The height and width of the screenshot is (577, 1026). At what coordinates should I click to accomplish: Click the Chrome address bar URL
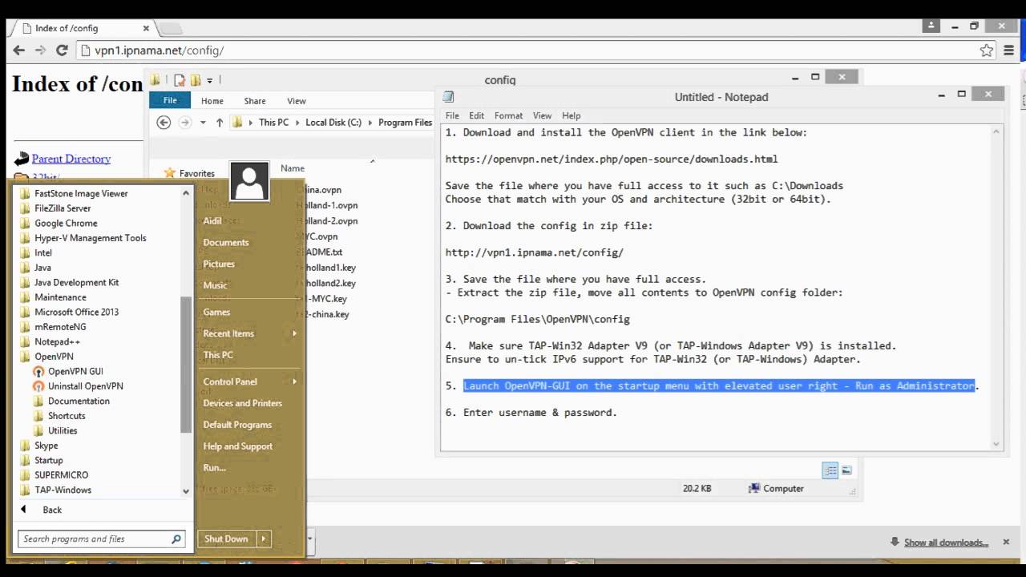(159, 50)
